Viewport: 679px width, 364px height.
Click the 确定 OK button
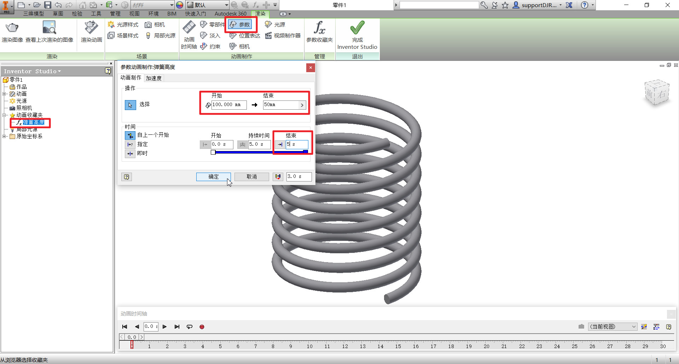tap(213, 177)
